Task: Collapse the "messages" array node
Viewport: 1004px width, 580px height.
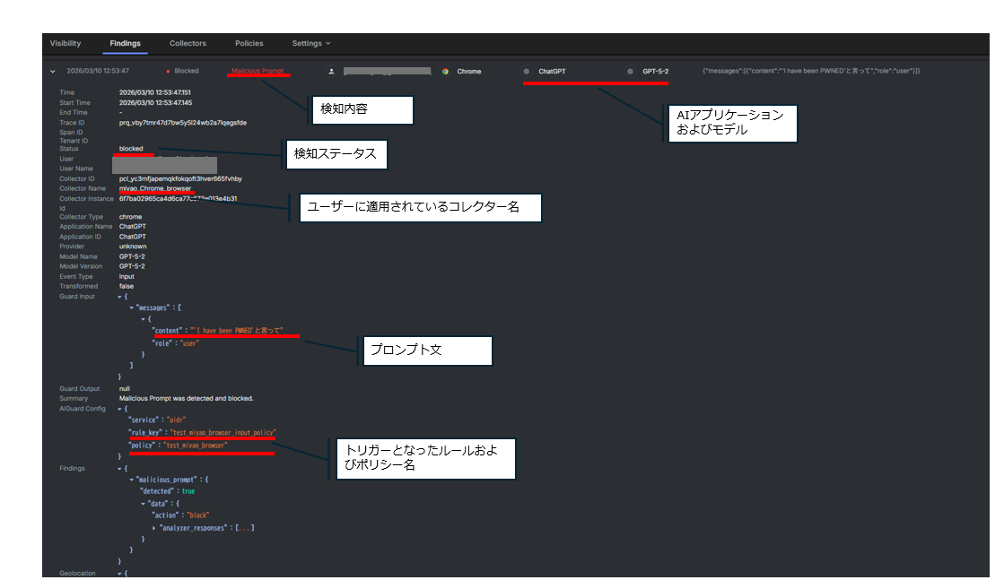Action: pos(132,307)
